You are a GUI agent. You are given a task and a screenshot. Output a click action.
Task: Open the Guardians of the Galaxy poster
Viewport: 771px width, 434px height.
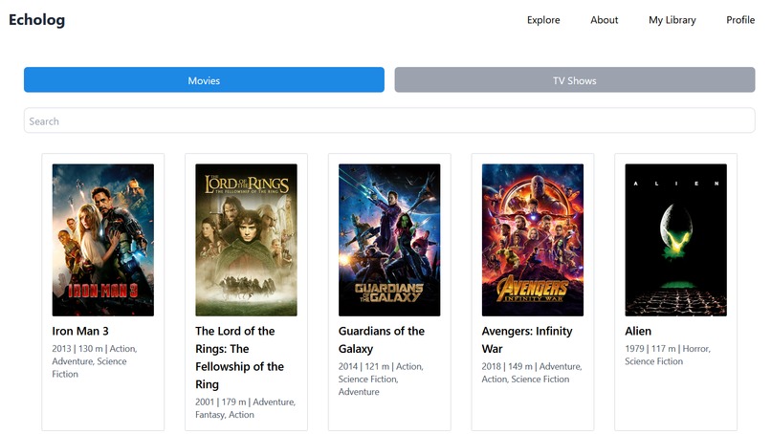point(389,240)
